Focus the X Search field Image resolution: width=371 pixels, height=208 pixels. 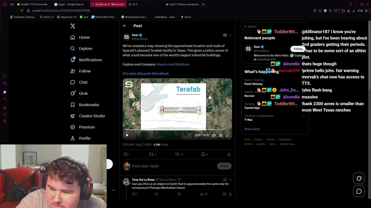pos(275,27)
